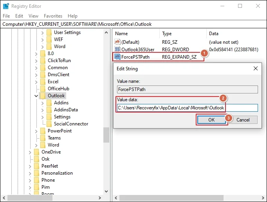This screenshot has height=202, width=267.
Task: Click the OneDrive folder icon
Action: click(x=37, y=152)
